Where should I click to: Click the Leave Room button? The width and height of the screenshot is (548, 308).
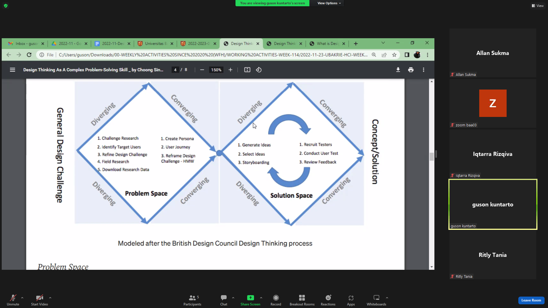pos(531,300)
